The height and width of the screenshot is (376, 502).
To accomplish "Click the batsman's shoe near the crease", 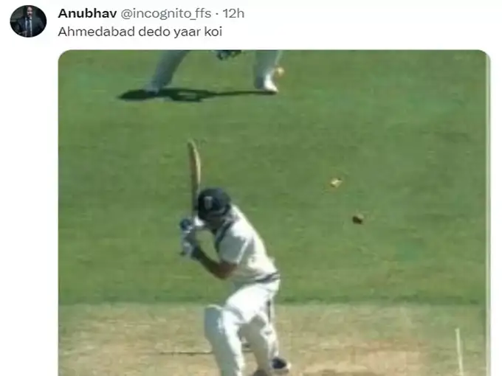I will (280, 365).
